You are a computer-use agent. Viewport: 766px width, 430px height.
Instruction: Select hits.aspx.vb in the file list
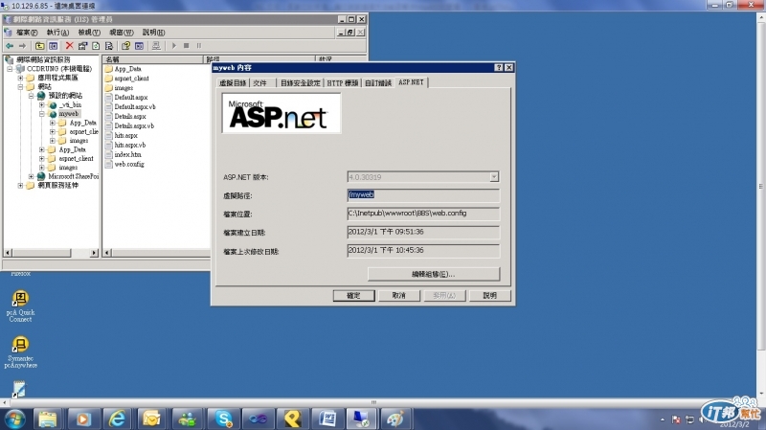pos(130,146)
